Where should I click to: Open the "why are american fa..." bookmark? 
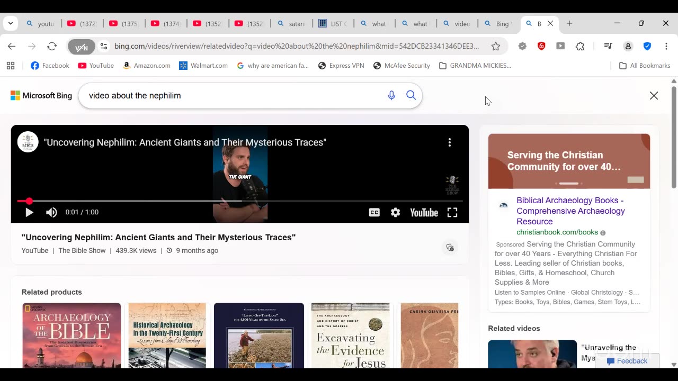(272, 66)
